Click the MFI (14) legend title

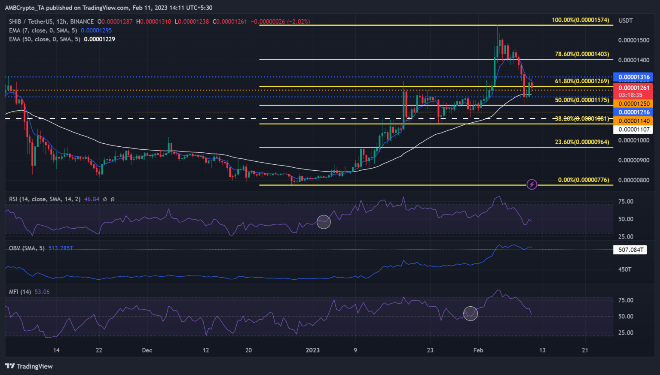point(20,292)
